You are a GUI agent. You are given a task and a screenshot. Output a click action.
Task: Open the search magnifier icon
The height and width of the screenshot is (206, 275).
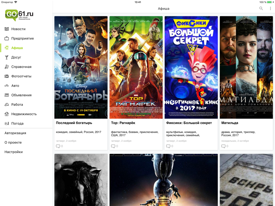point(261,9)
